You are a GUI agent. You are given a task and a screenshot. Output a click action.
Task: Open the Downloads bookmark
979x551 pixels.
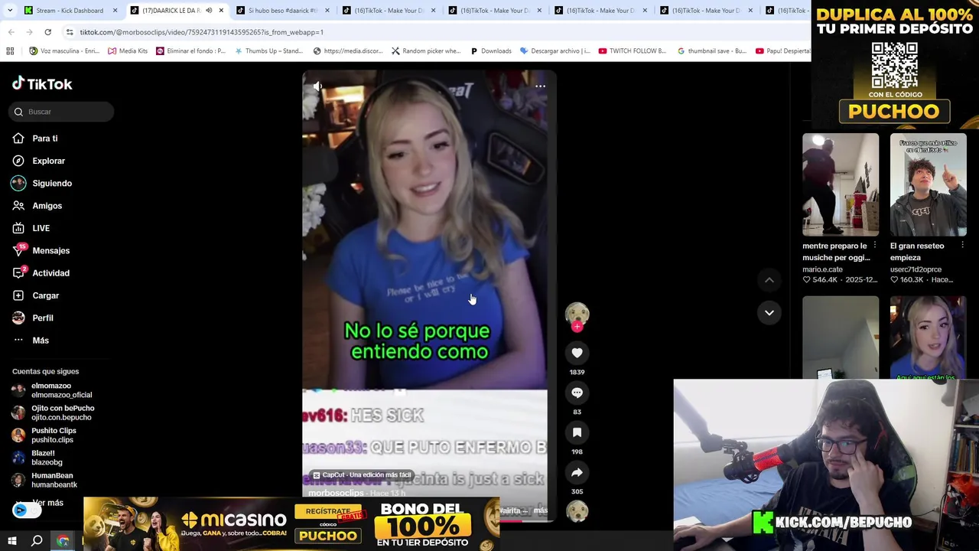pos(489,51)
